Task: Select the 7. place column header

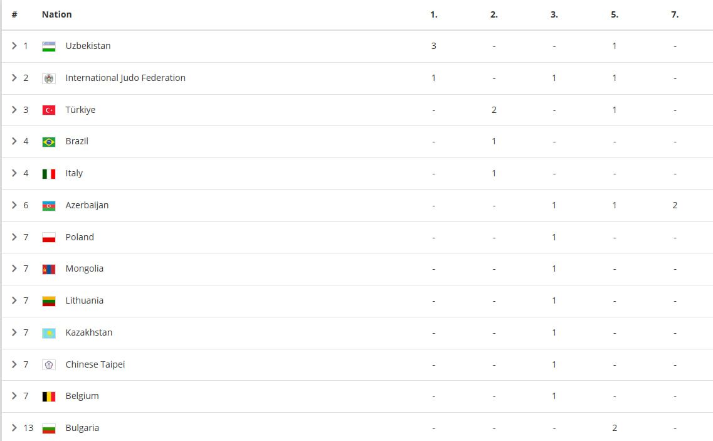Action: 675,14
